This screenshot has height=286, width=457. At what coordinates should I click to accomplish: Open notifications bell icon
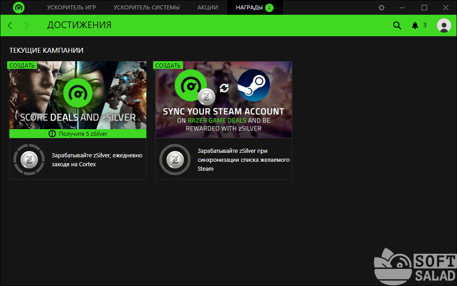point(415,25)
